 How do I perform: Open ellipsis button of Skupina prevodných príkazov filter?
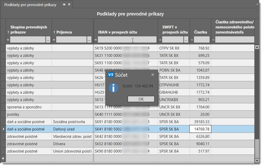pos(48,40)
